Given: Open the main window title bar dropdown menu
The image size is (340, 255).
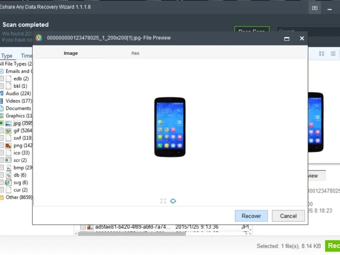Looking at the screenshot, I should tap(314, 8).
